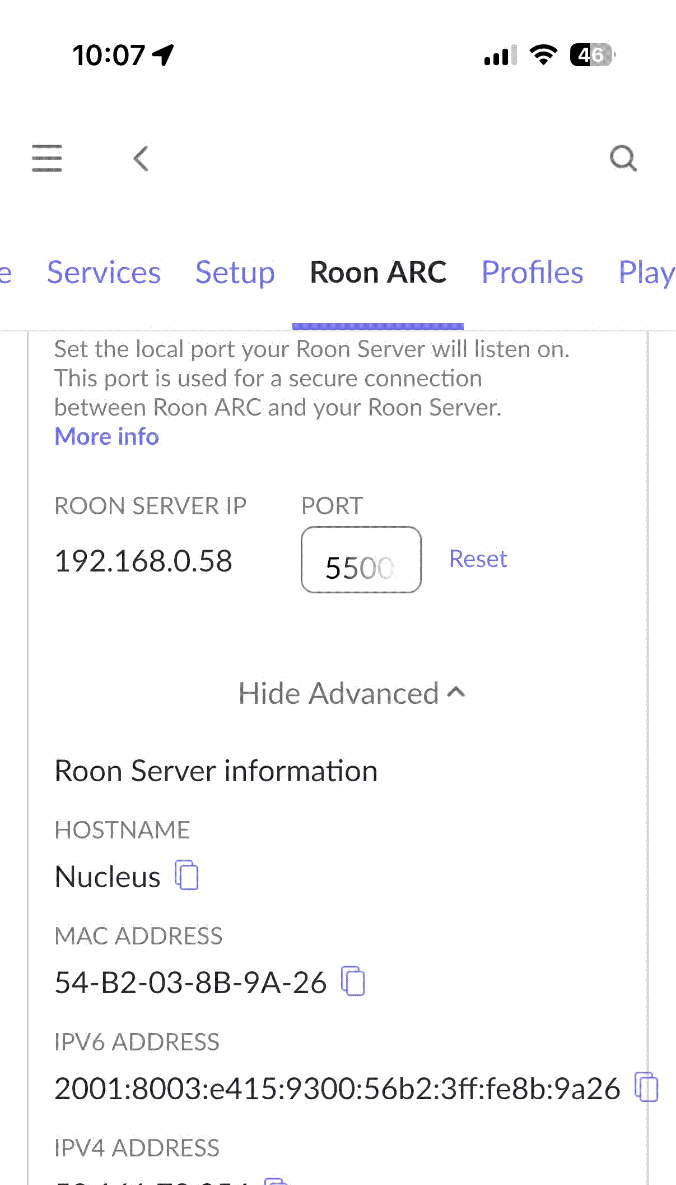Select the Roon ARC tab
This screenshot has width=676, height=1185.
pyautogui.click(x=378, y=273)
